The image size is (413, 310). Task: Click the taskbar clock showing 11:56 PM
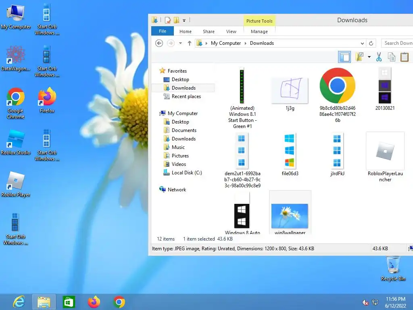(395, 302)
